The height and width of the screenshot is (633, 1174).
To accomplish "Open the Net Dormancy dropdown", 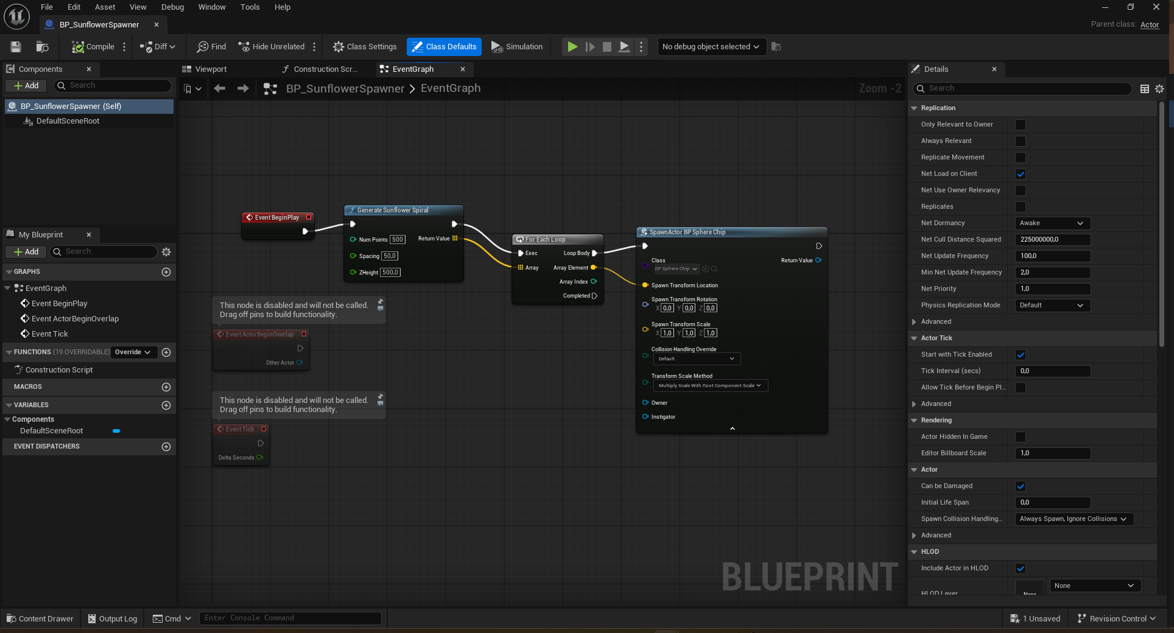I will point(1052,223).
